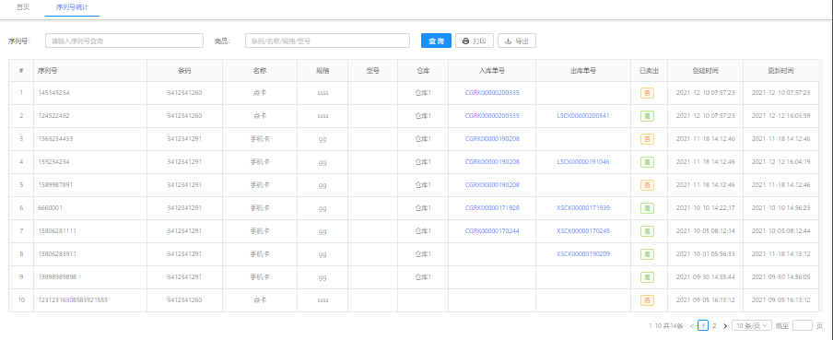Click the 规格 column header
The height and width of the screenshot is (340, 833).
[x=323, y=70]
